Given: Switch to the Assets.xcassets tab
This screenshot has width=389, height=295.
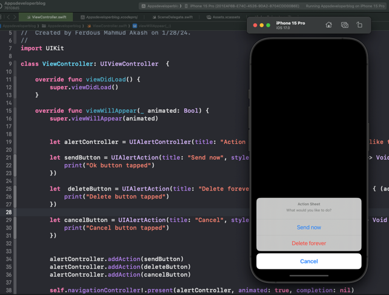Looking at the screenshot, I should pos(223,17).
